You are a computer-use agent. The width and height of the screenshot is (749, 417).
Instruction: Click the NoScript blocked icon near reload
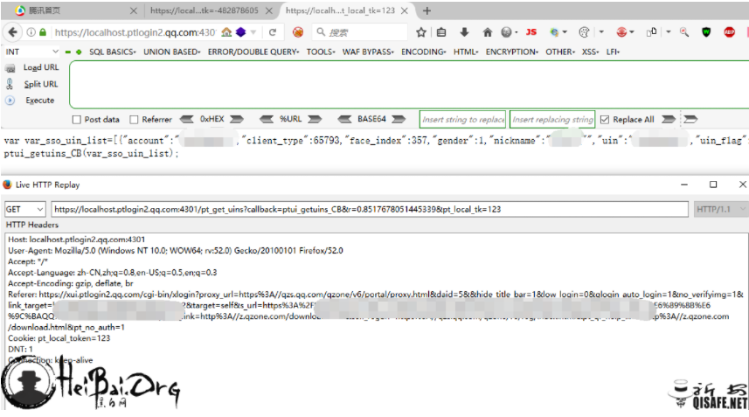coord(298,32)
